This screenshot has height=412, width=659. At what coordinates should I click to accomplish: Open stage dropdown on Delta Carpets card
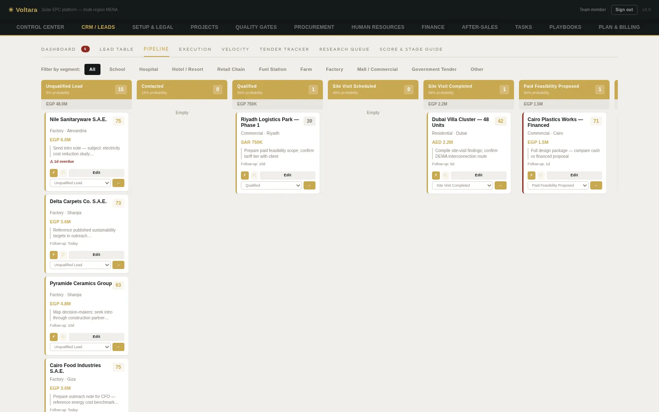[80, 265]
